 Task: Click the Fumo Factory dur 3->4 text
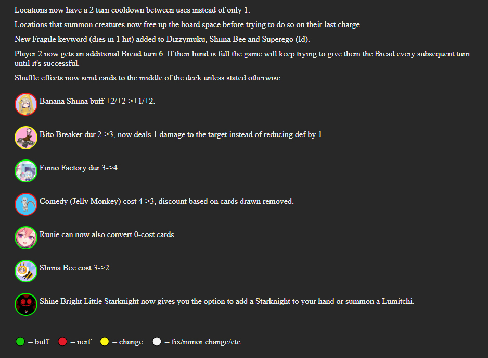(x=80, y=168)
